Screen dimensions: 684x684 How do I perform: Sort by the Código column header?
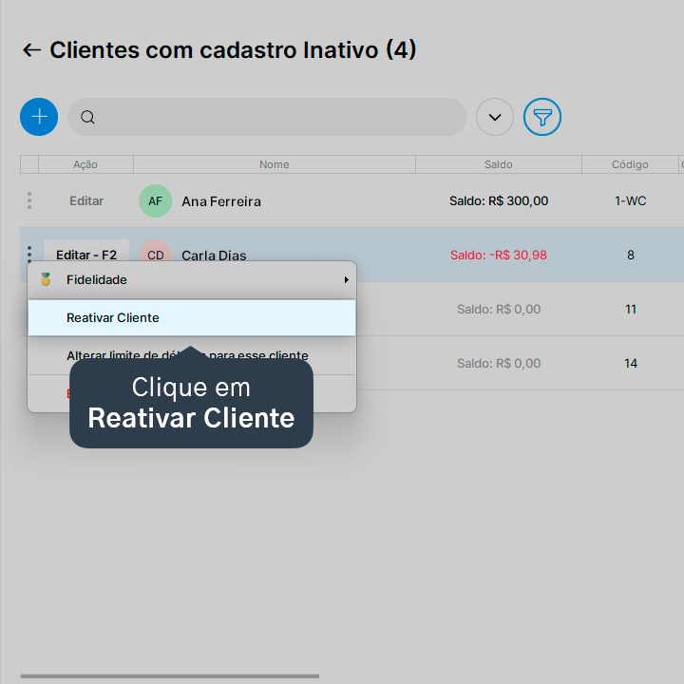coord(630,164)
